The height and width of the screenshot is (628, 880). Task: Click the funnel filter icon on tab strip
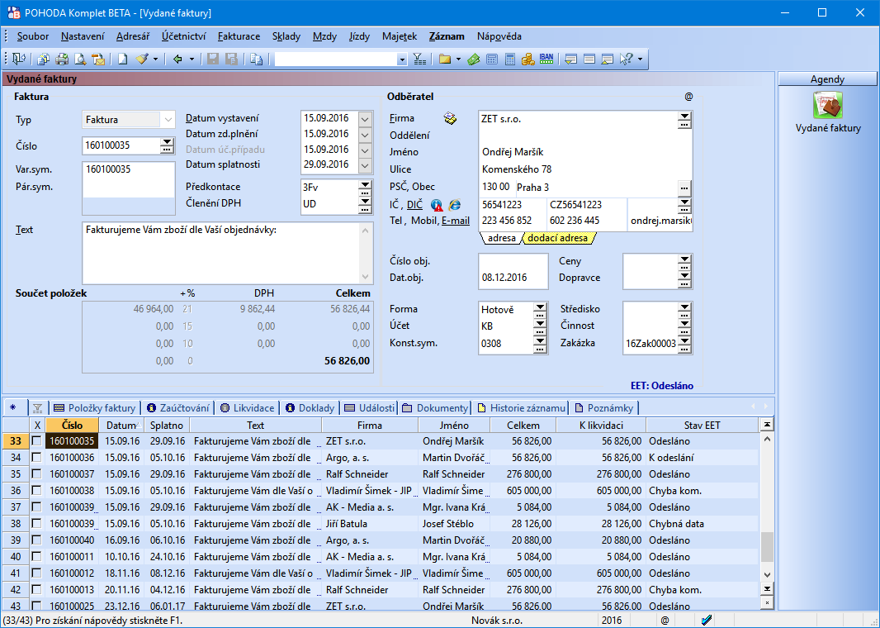pos(38,408)
